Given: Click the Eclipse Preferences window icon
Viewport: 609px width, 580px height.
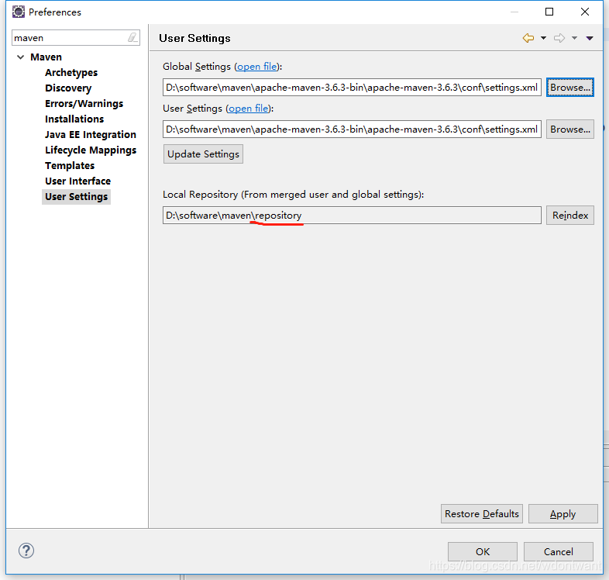Looking at the screenshot, I should (x=19, y=12).
